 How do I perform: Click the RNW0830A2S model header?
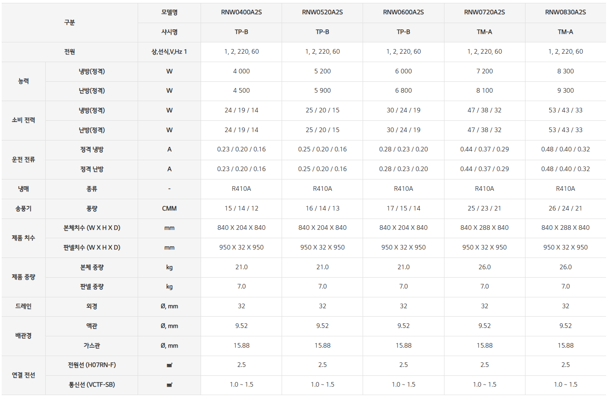point(565,12)
